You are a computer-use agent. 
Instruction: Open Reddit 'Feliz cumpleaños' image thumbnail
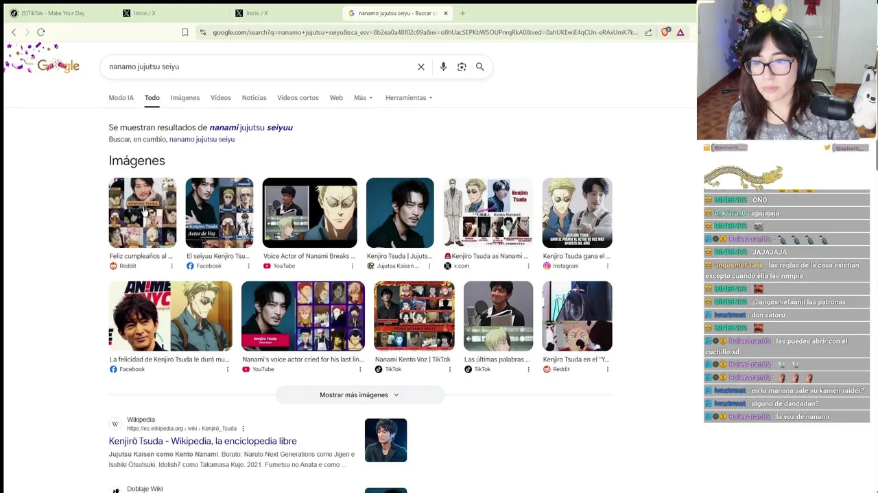[143, 213]
